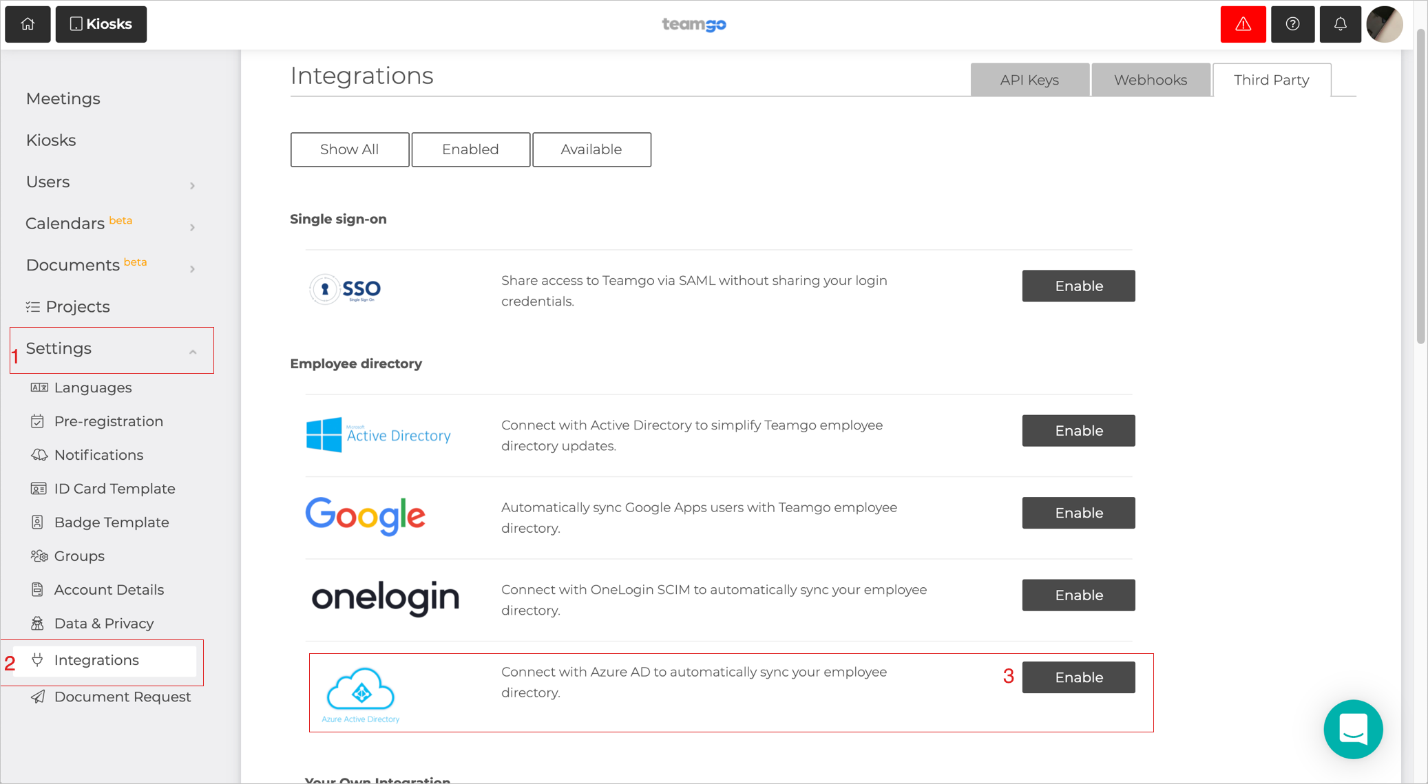Screen dimensions: 1428x784
Task: Click the Kiosks icon in sidebar
Action: point(51,140)
